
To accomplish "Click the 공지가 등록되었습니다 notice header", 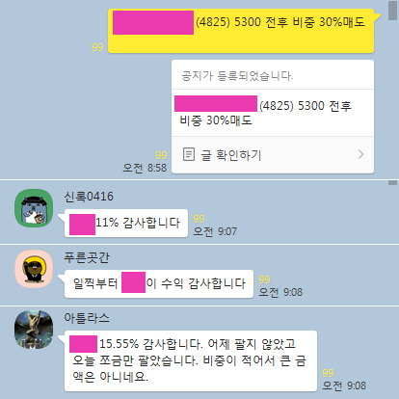I will click(237, 76).
